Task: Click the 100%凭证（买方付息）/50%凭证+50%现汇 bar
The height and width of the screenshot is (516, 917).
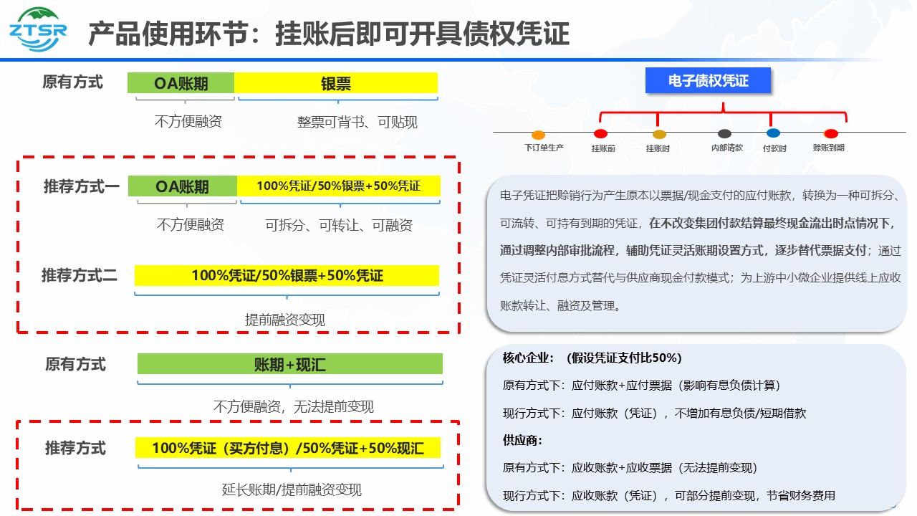Action: [288, 449]
